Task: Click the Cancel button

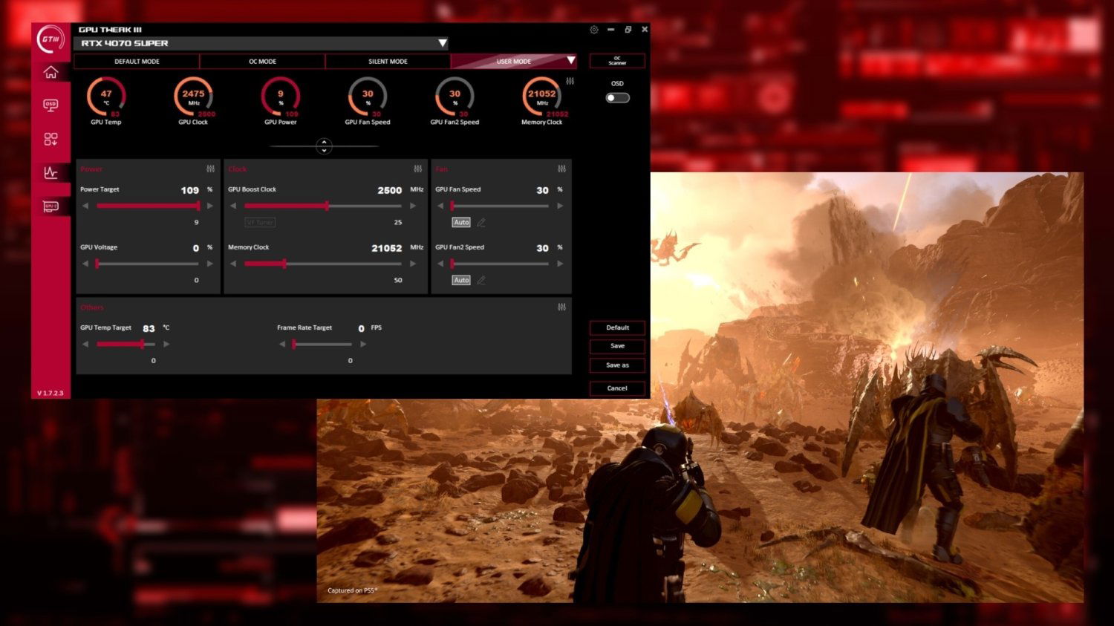Action: click(617, 388)
